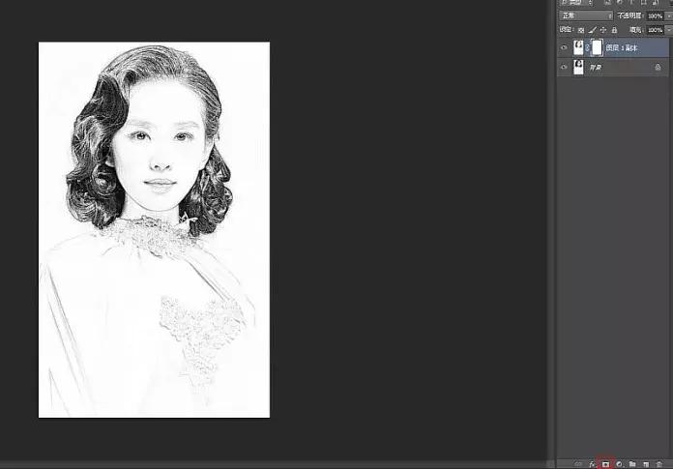
Task: Select the white layer mask thumbnail
Action: click(x=597, y=47)
